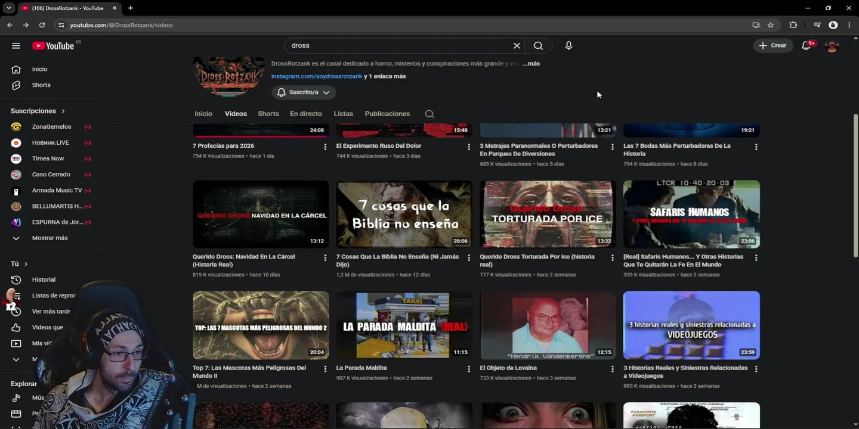Bookmark this page with the star
The width and height of the screenshot is (859, 429).
coord(771,25)
